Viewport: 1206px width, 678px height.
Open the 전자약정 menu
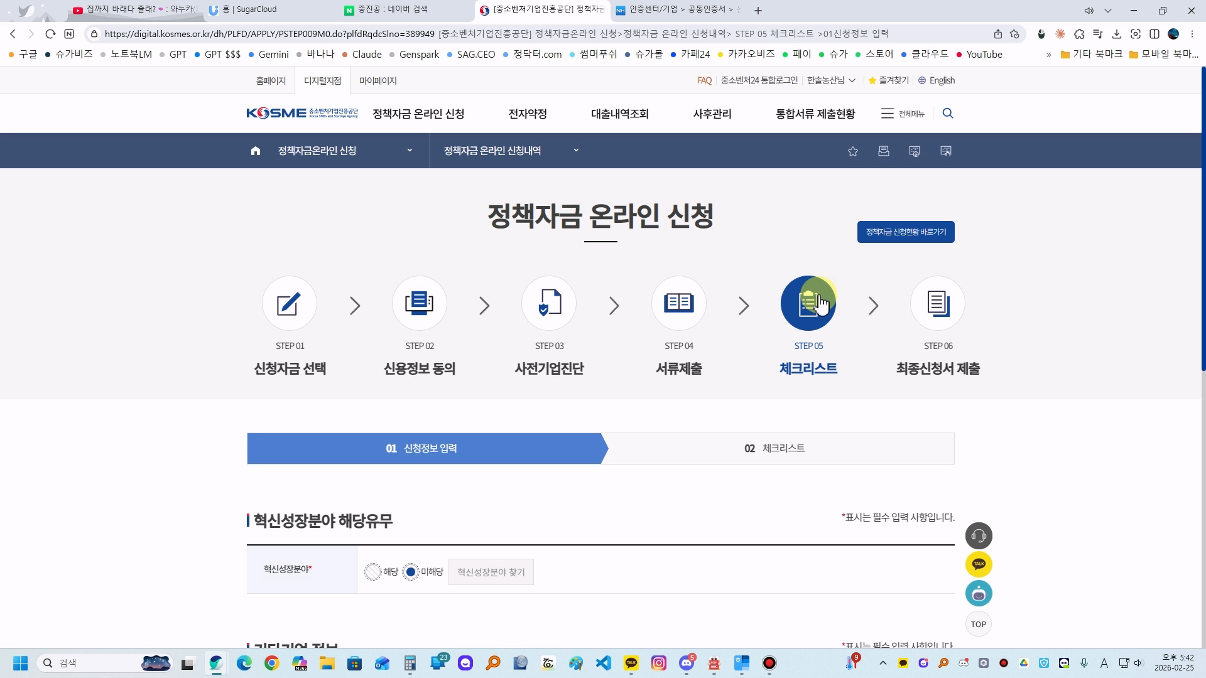[x=527, y=114]
